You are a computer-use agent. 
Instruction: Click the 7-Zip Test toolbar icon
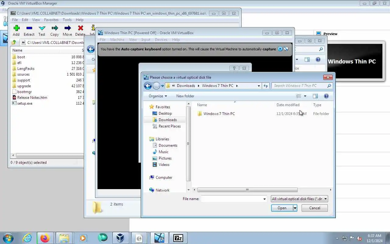[42, 28]
